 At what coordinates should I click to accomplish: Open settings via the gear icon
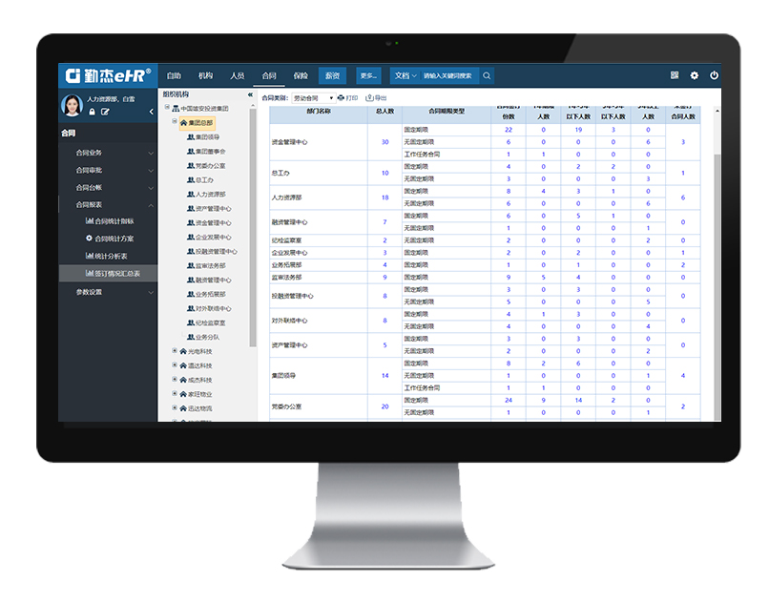(695, 75)
